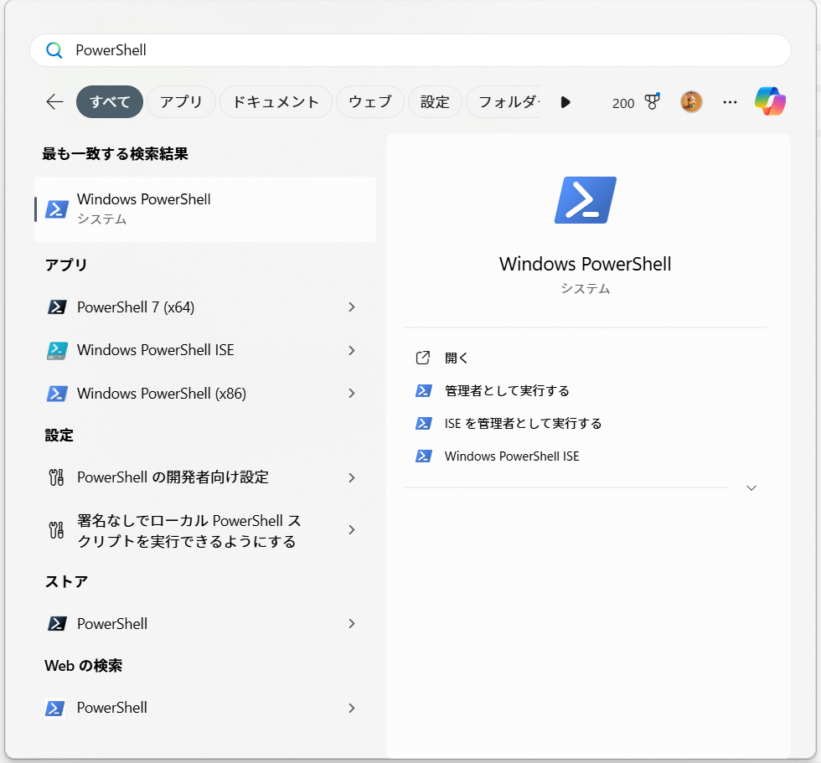Image resolution: width=821 pixels, height=763 pixels.
Task: Select Windows PowerShell (x86) app icon
Action: [55, 393]
